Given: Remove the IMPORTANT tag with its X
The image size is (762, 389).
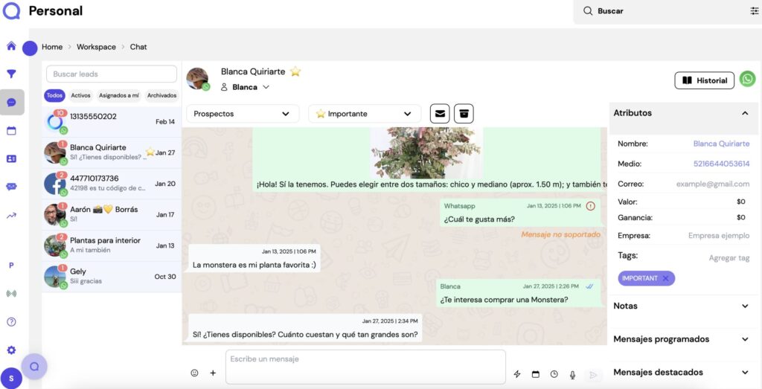Looking at the screenshot, I should 666,278.
